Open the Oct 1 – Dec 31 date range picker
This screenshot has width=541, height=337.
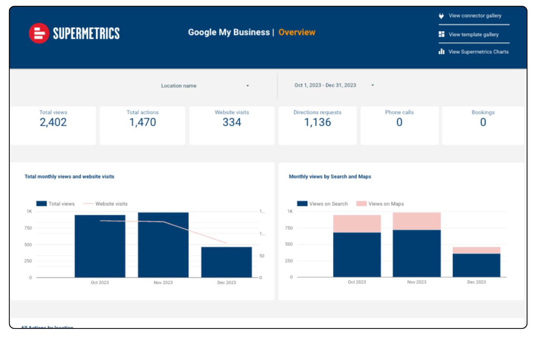(325, 85)
